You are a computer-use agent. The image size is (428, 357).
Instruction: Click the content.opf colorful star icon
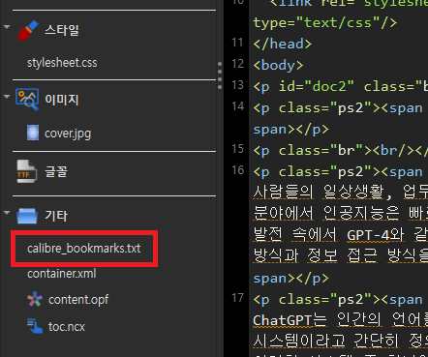pyautogui.click(x=35, y=299)
